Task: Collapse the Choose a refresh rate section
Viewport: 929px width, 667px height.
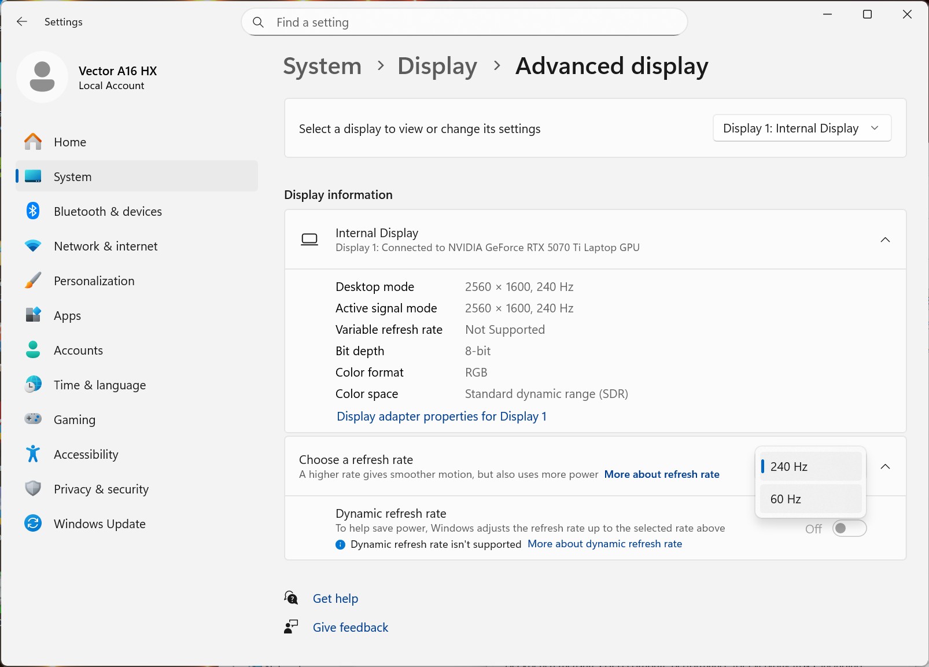Action: [x=884, y=466]
